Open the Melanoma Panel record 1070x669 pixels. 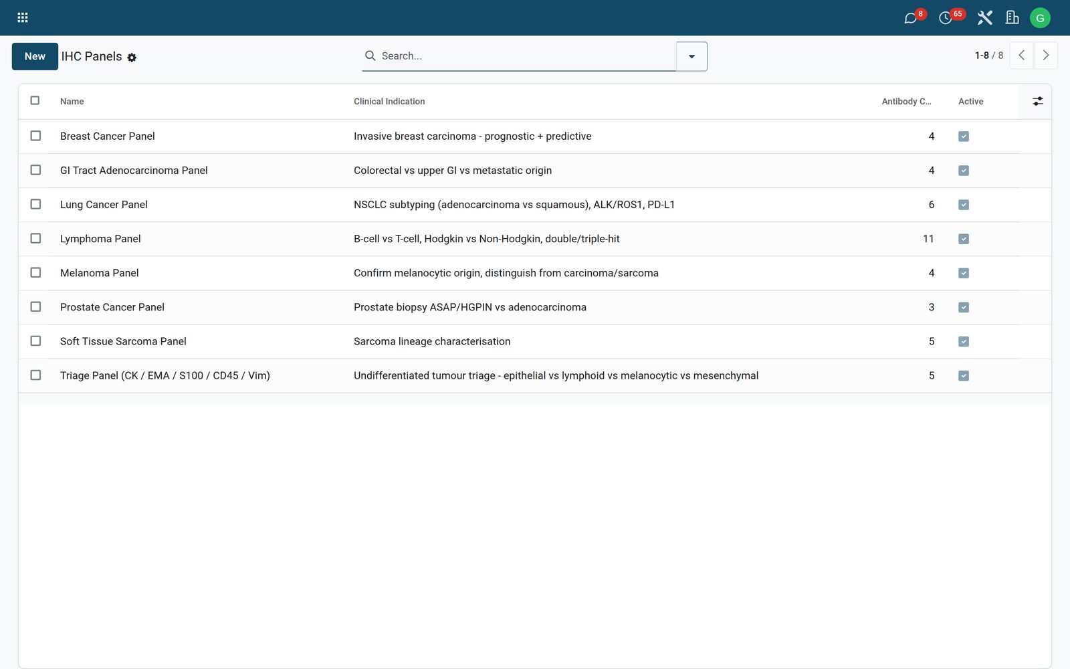[100, 273]
